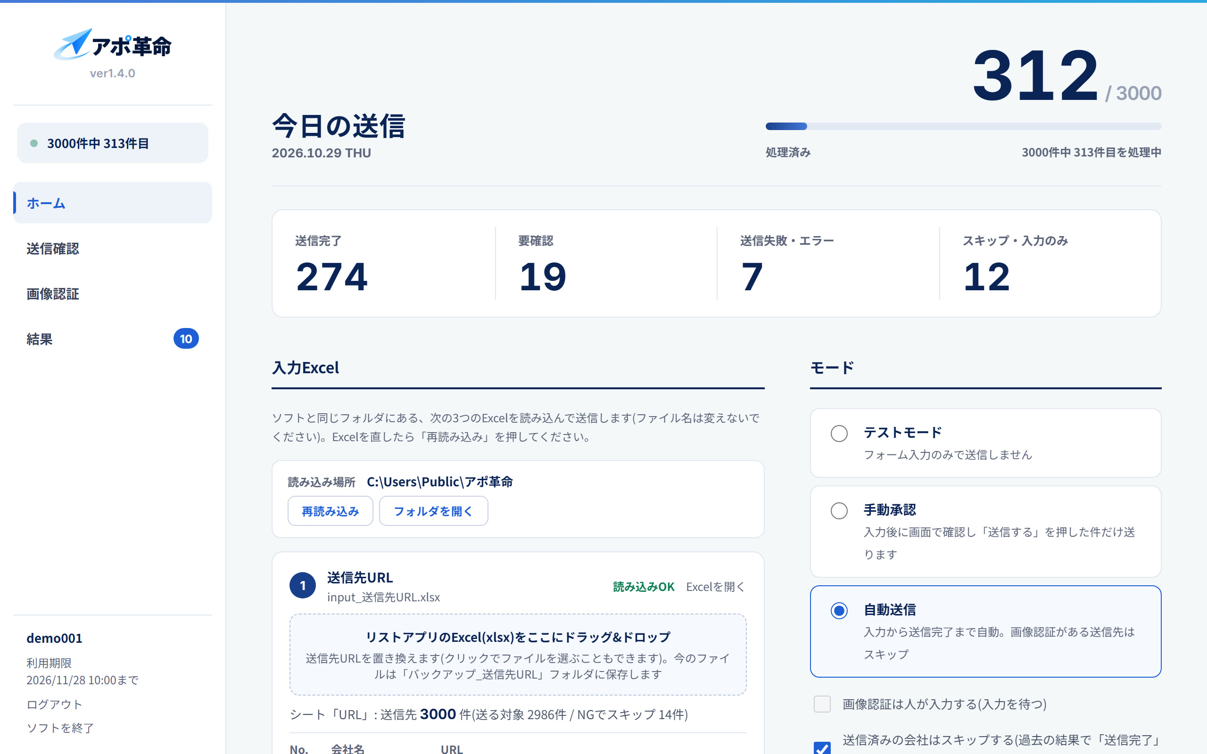Click the フォルダを開く button
This screenshot has width=1207, height=754.
pyautogui.click(x=433, y=511)
